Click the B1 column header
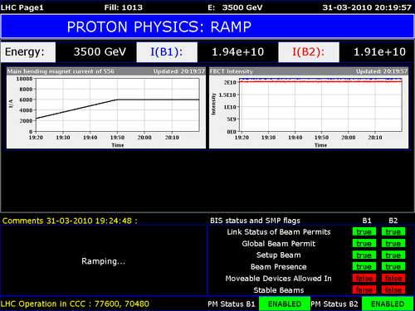Image resolution: width=415 pixels, height=311 pixels. click(x=367, y=221)
